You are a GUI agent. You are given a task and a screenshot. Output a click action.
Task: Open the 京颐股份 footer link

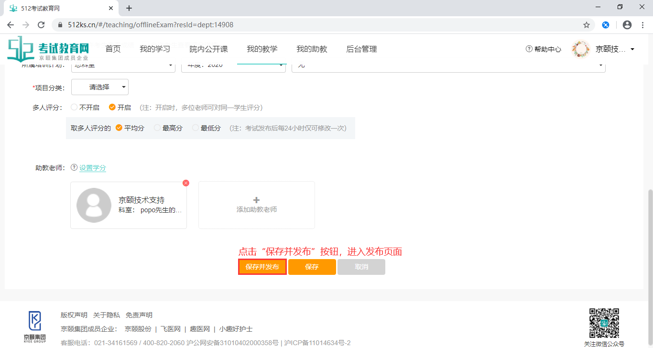click(x=138, y=329)
